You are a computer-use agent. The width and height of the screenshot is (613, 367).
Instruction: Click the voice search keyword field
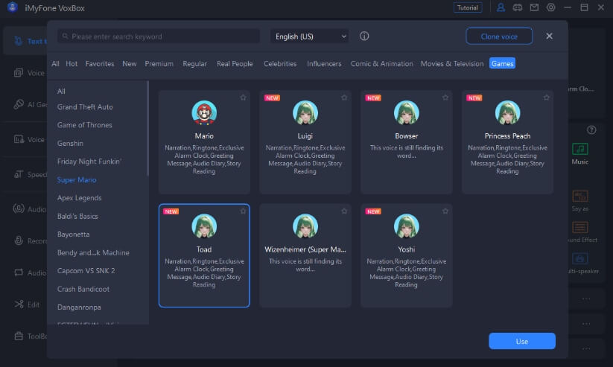click(159, 36)
